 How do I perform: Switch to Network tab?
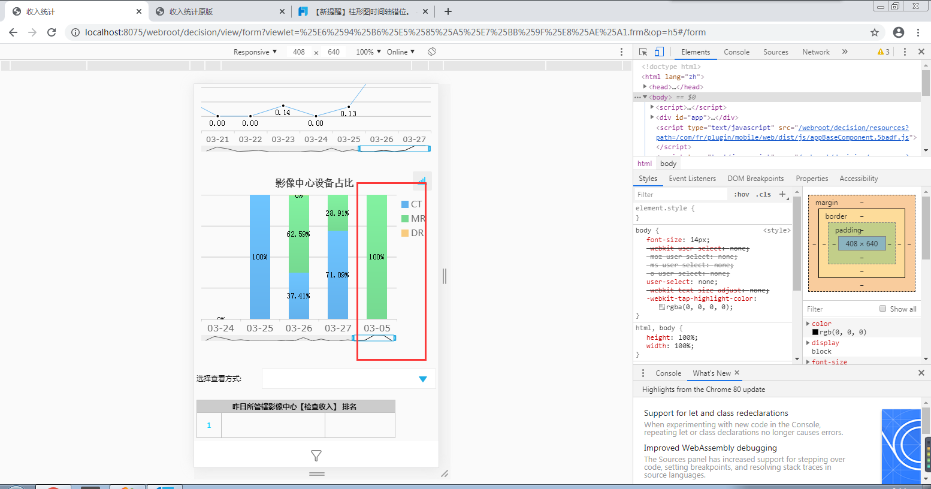click(816, 52)
